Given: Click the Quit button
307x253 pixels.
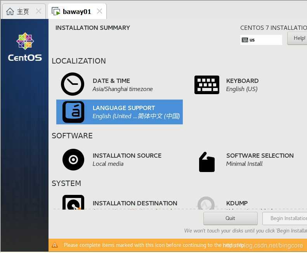Looking at the screenshot, I should (231, 219).
